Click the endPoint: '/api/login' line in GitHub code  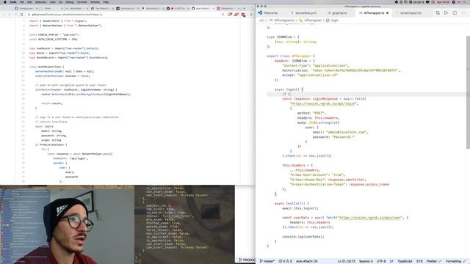point(70,158)
